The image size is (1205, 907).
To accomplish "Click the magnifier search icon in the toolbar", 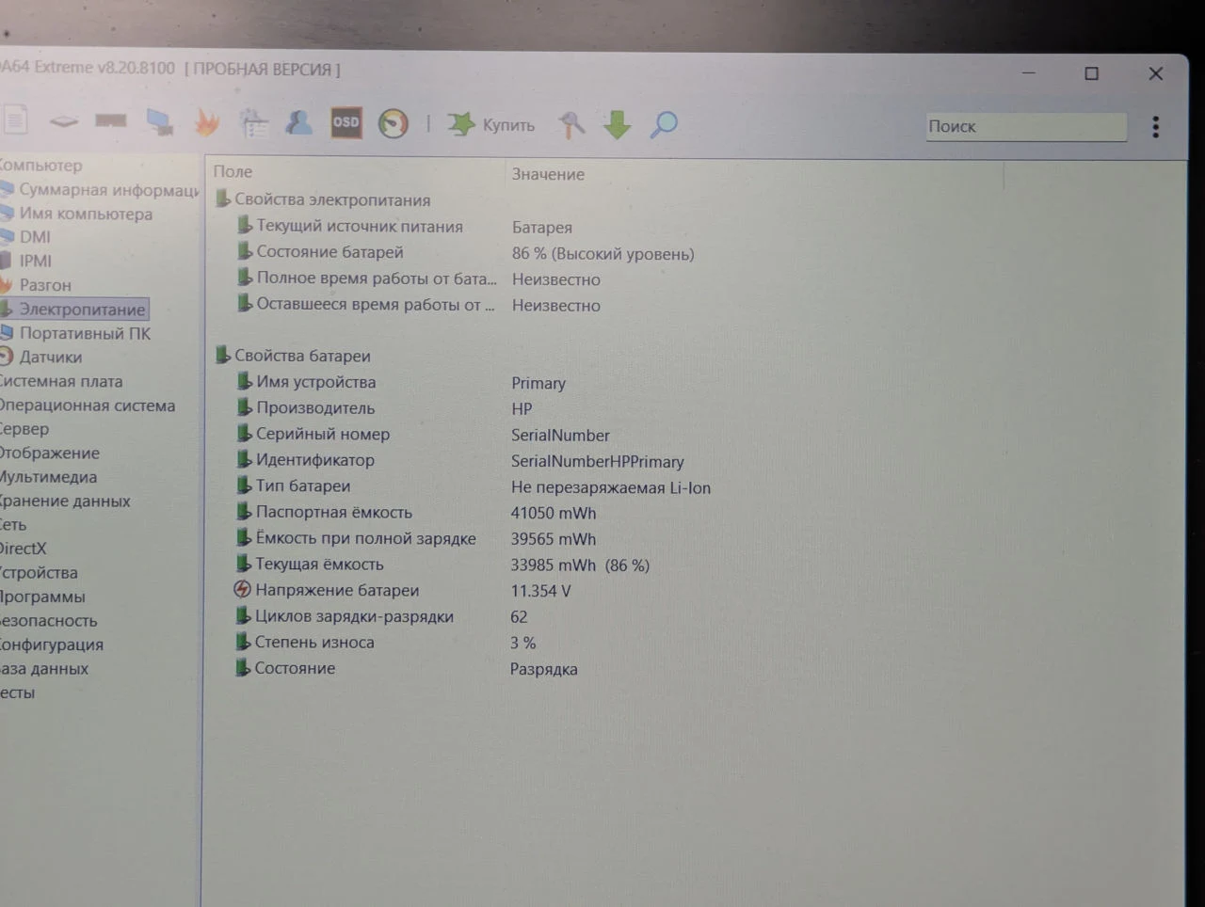I will point(664,124).
